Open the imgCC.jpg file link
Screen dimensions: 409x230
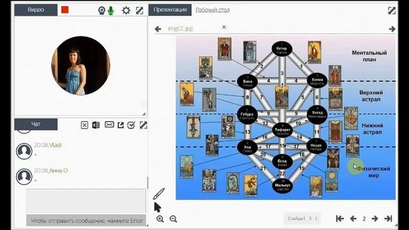pos(180,28)
